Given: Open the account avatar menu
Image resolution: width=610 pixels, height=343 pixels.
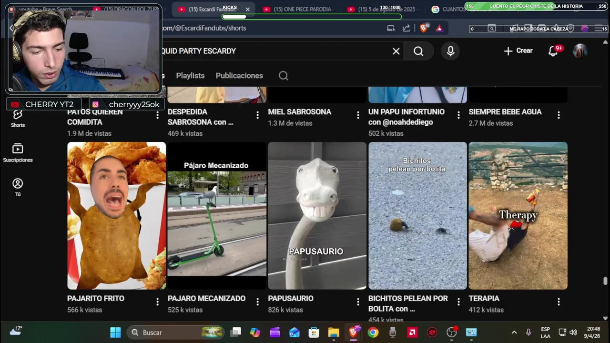Looking at the screenshot, I should coord(580,51).
